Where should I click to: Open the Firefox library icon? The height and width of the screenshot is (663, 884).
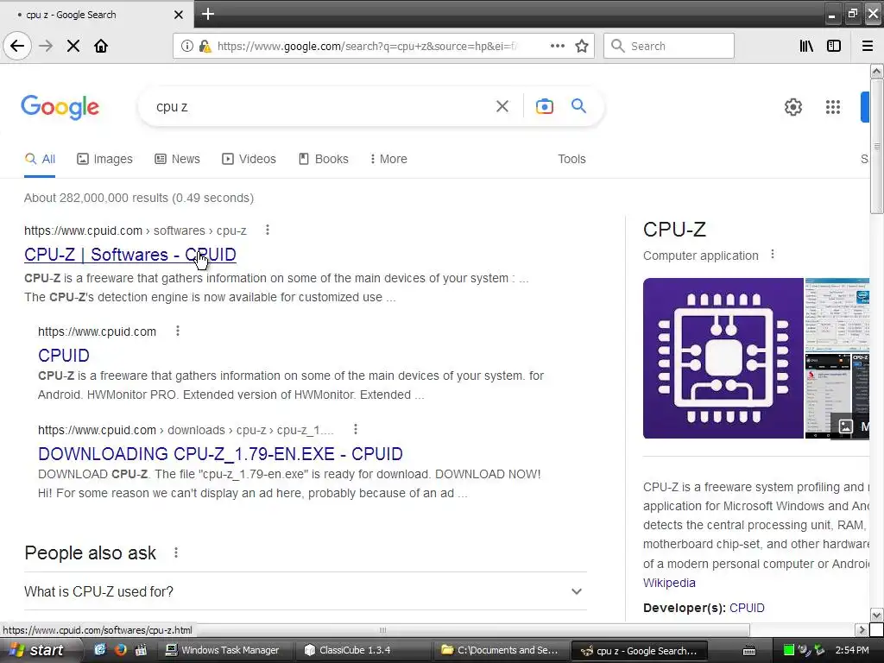click(806, 46)
